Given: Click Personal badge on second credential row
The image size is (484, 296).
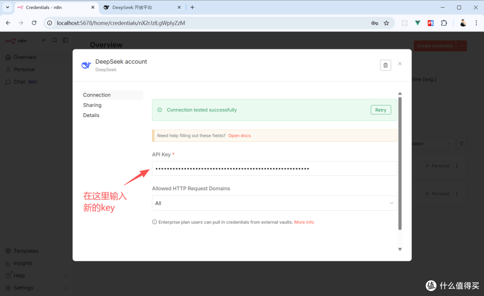Looking at the screenshot, I should click(x=437, y=194).
